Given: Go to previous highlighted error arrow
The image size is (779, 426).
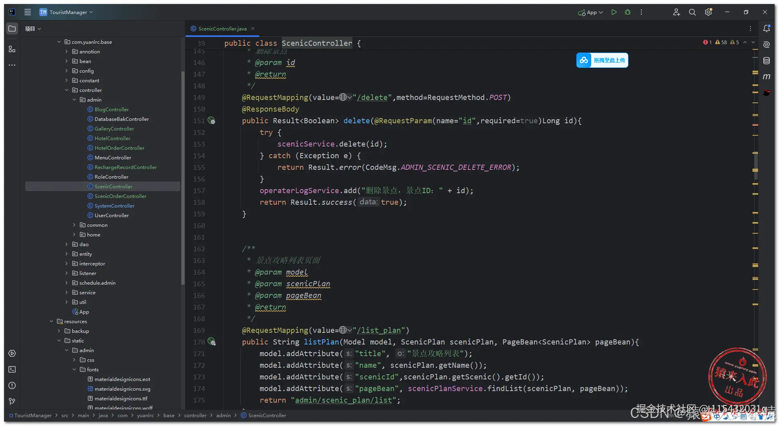Looking at the screenshot, I should [745, 42].
